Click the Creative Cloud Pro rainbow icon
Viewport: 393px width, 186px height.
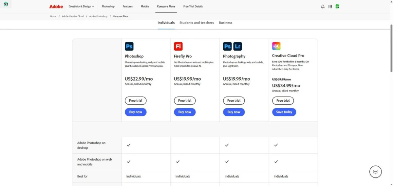pos(276,46)
